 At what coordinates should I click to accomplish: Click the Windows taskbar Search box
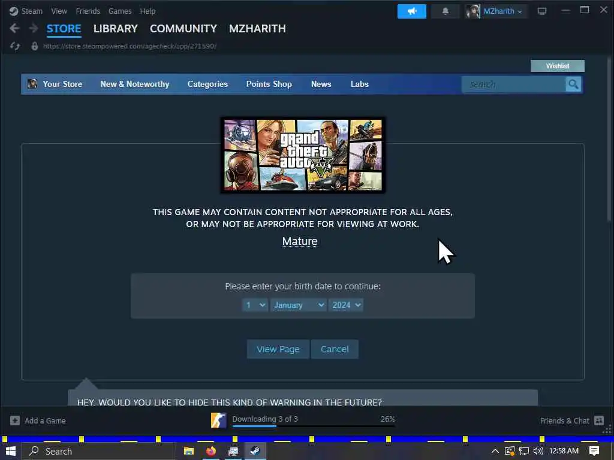click(99, 451)
